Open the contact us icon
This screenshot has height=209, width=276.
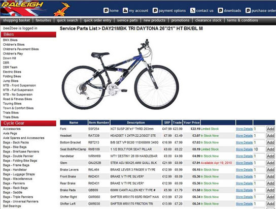[x=193, y=11]
